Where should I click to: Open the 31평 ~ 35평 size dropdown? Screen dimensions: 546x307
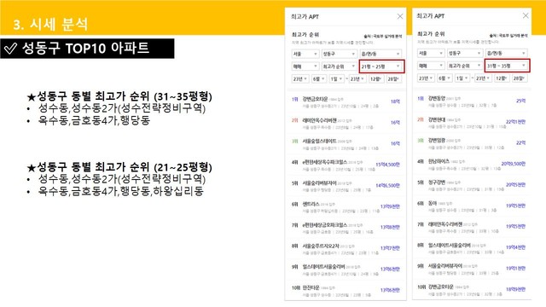(507, 66)
